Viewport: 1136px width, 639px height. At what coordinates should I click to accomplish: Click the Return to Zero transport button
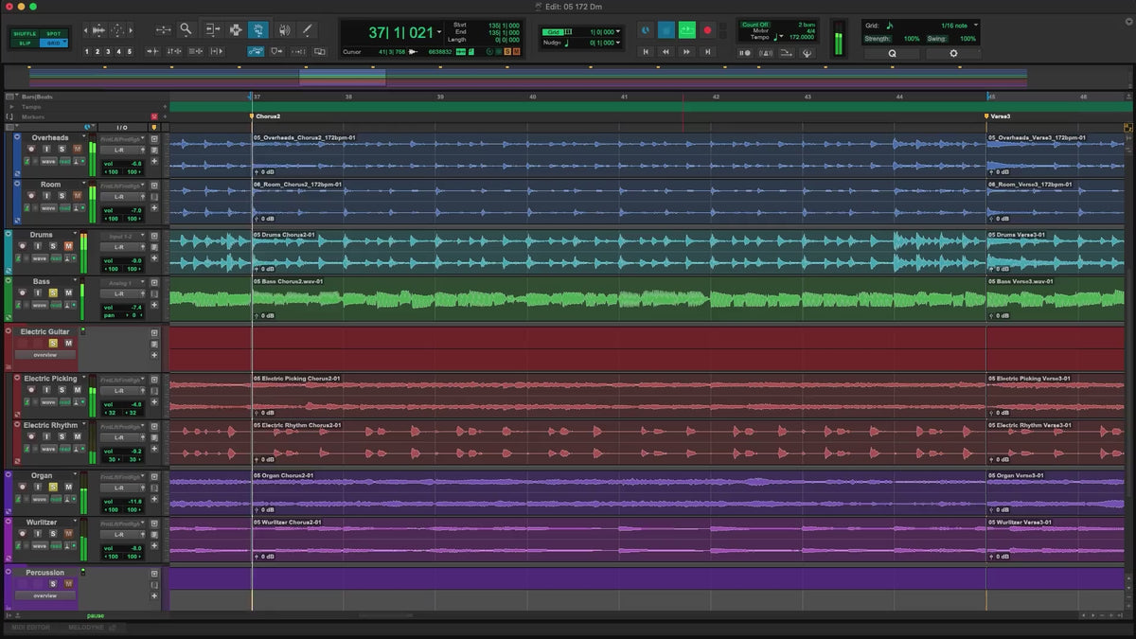point(646,52)
